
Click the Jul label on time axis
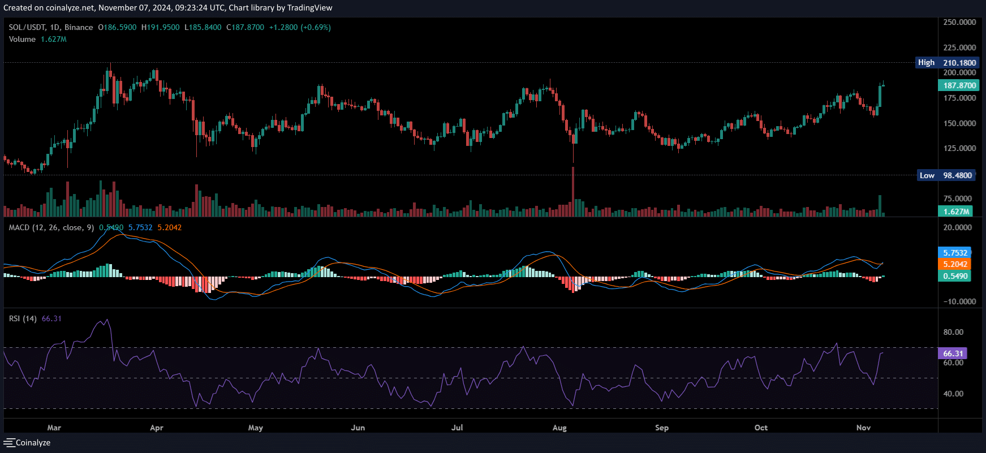pos(457,428)
